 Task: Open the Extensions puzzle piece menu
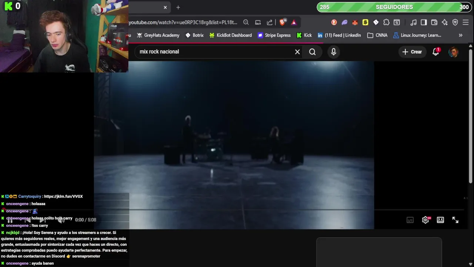click(x=386, y=22)
